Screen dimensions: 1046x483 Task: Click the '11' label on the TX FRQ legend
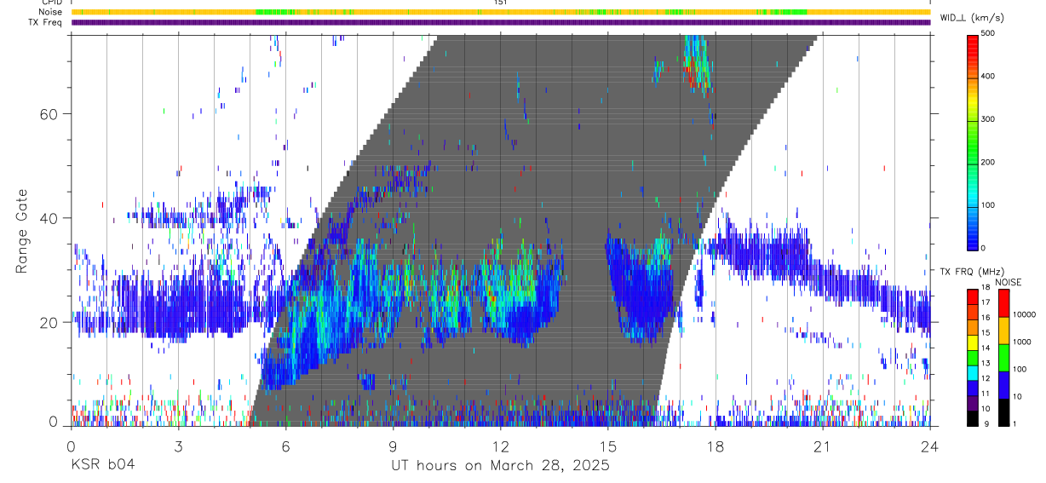pyautogui.click(x=987, y=394)
